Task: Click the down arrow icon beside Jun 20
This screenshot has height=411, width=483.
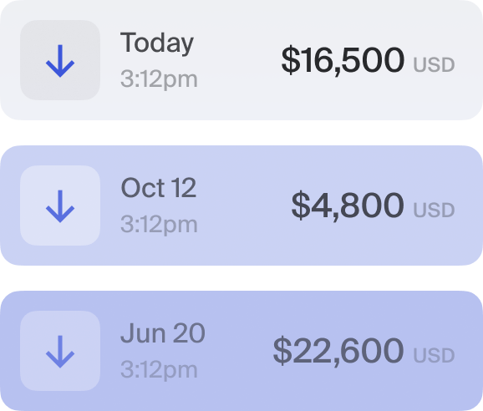Action: pos(60,352)
